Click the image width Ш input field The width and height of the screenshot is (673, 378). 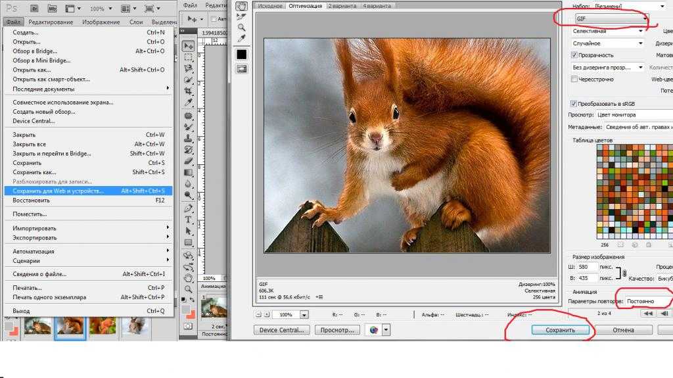587,267
